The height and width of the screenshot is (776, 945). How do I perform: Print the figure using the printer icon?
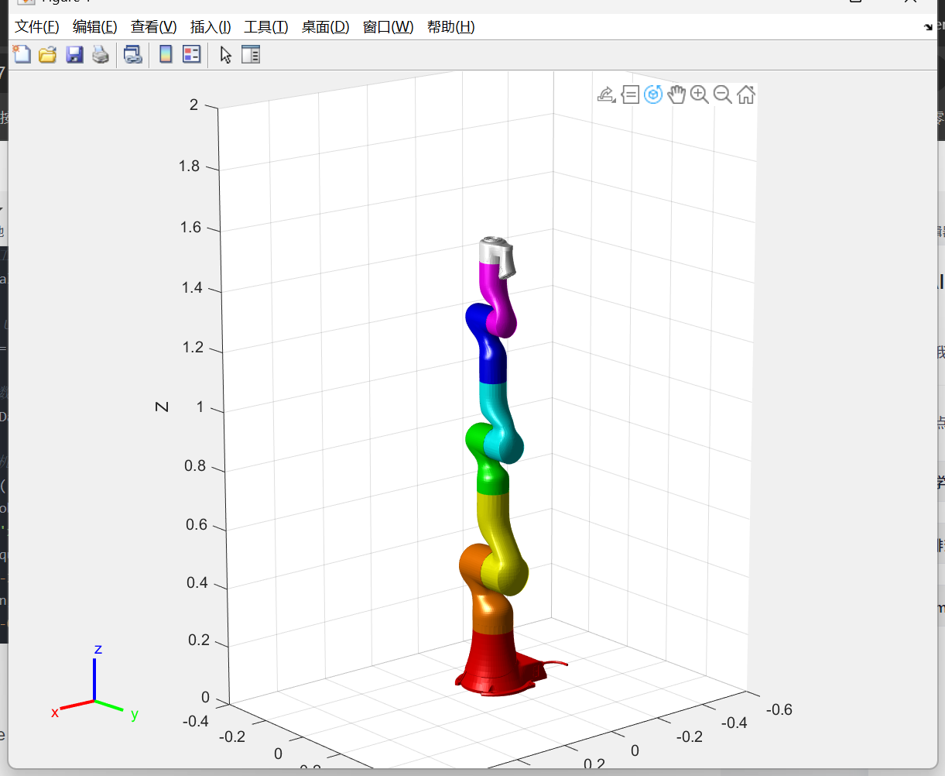(x=101, y=54)
